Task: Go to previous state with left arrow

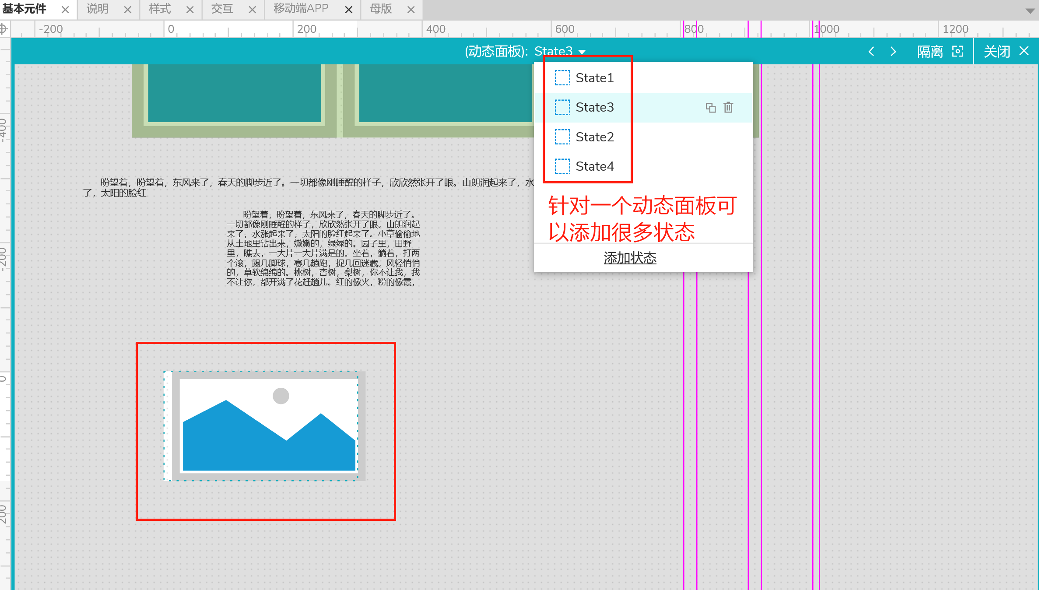Action: pyautogui.click(x=871, y=52)
